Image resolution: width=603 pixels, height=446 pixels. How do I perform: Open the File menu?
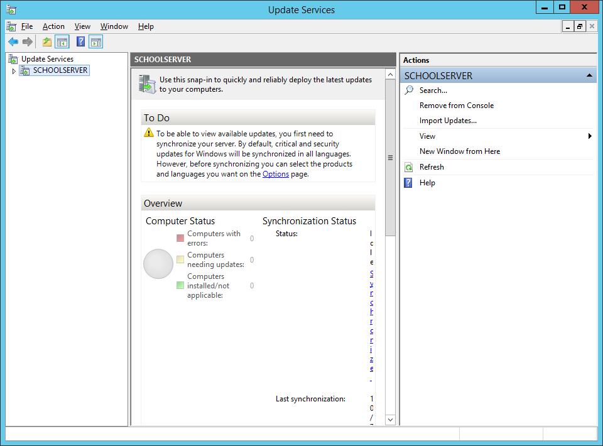(27, 26)
